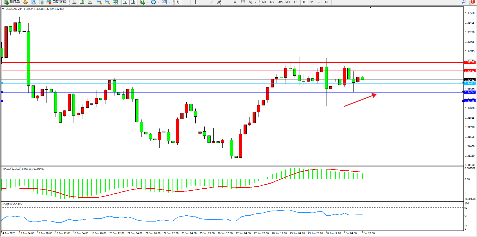Image resolution: width=477 pixels, height=237 pixels.
Task: Expand the chart periods clock dropdown
Action: 158,2
